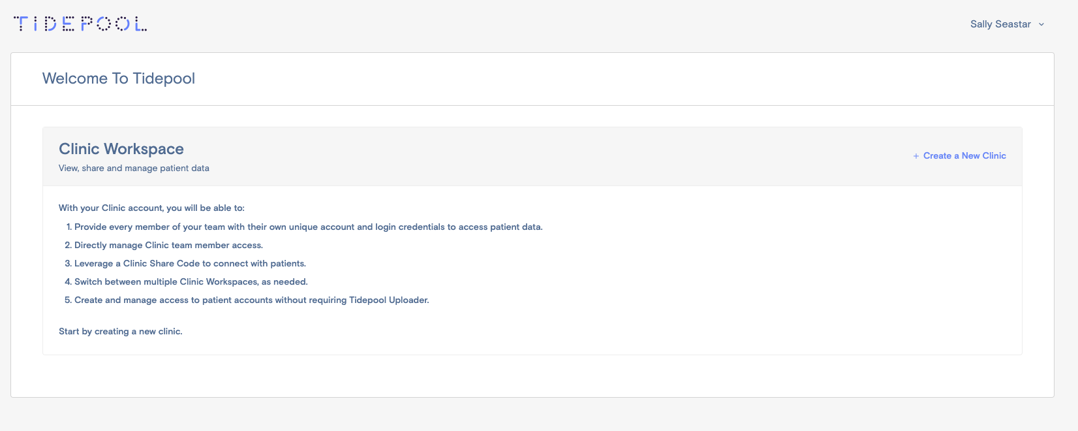Screen dimensions: 1078x431
Task: Click the plus icon beside Create a New Clinic
Action: [x=916, y=156]
